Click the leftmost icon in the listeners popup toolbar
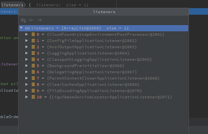Image resolution: width=208 pixels, height=134 pixels. coord(24,20)
